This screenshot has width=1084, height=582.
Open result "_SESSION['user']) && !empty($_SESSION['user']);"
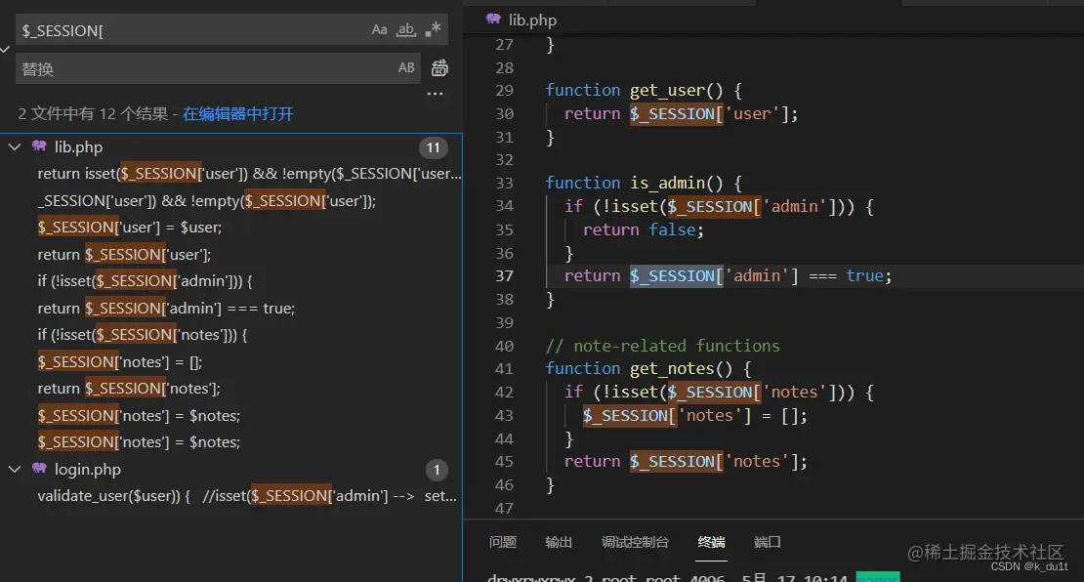(x=207, y=201)
